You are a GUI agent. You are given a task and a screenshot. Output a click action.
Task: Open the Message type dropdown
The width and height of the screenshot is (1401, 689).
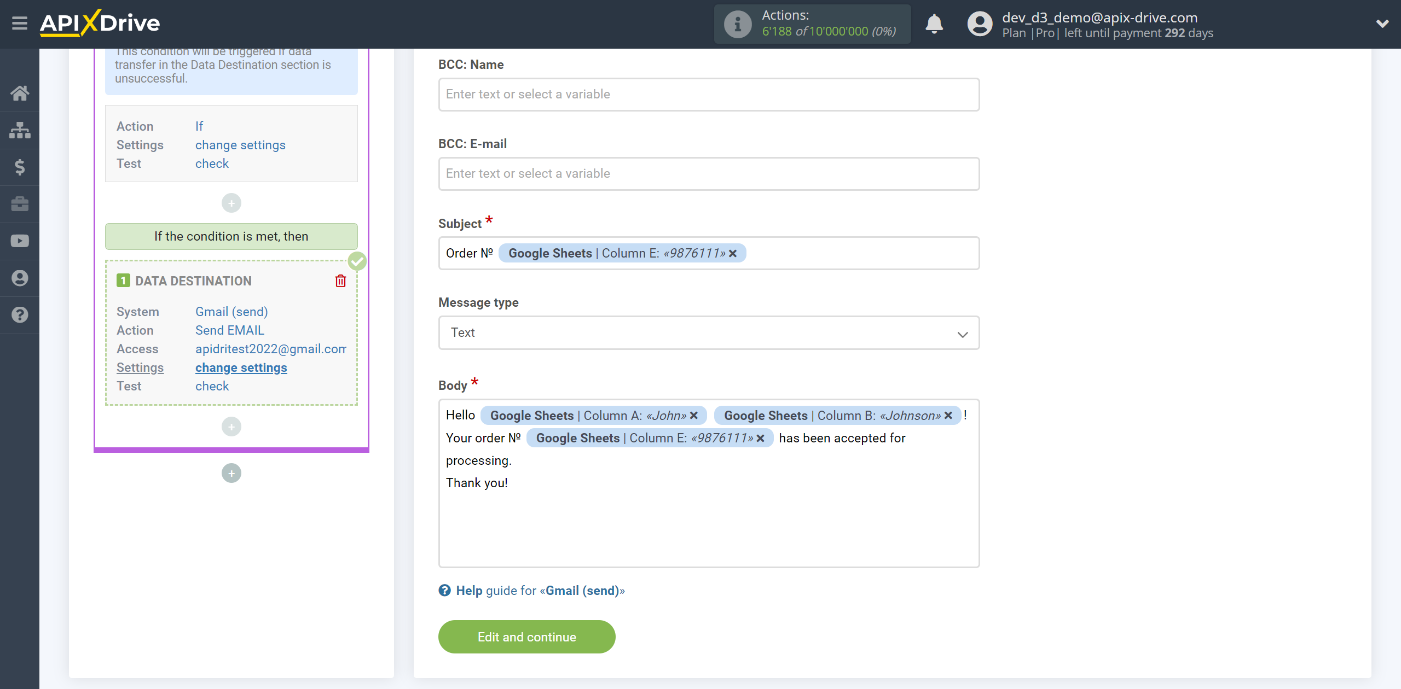709,333
